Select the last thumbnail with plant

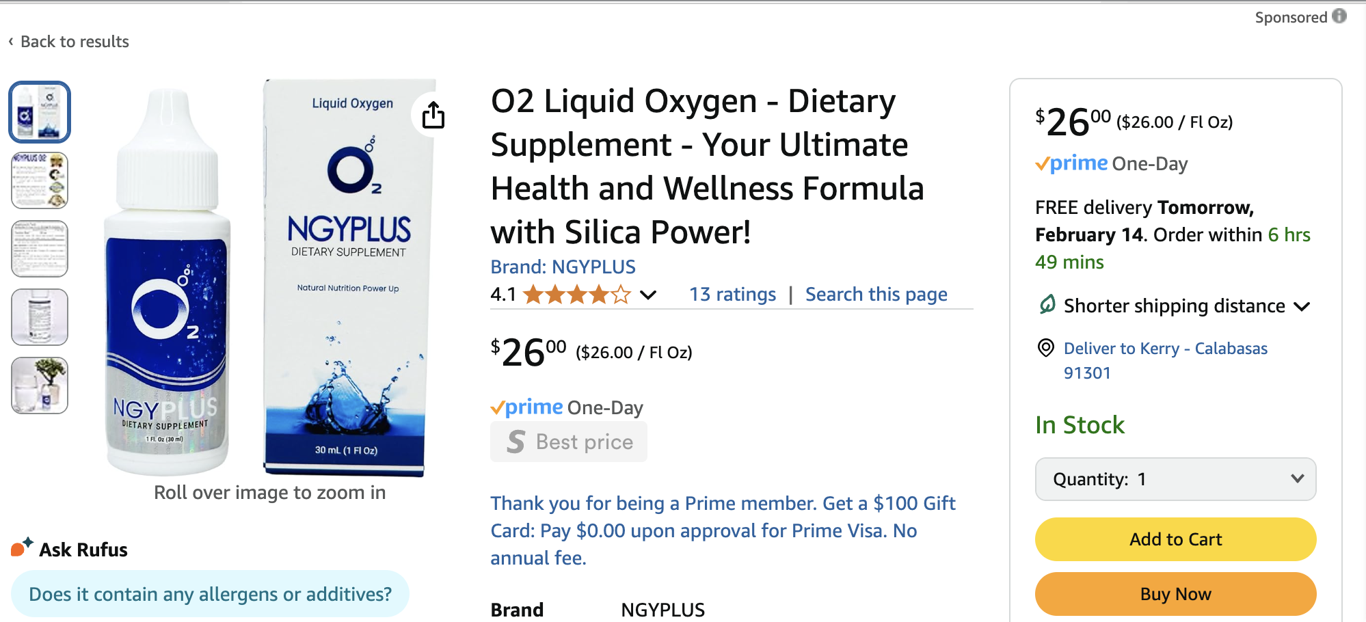click(40, 386)
